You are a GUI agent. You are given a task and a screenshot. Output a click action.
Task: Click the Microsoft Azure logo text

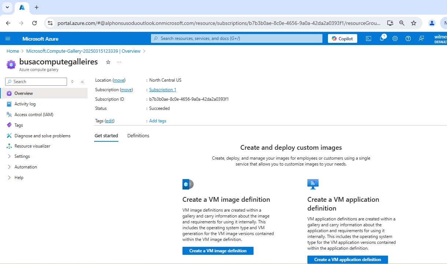point(40,39)
